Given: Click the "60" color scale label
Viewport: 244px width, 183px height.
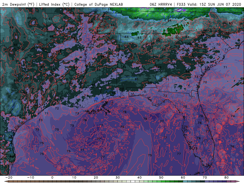Looking at the screenshot, I should pyautogui.click(x=183, y=178).
